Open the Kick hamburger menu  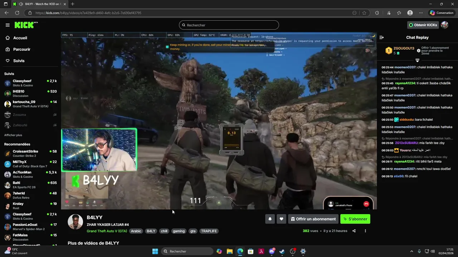[x=8, y=25]
